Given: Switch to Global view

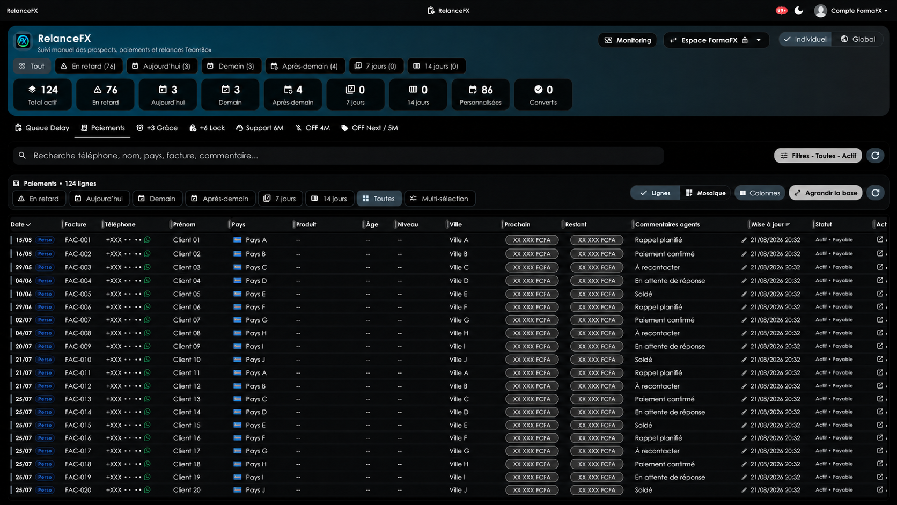Looking at the screenshot, I should click(x=857, y=39).
